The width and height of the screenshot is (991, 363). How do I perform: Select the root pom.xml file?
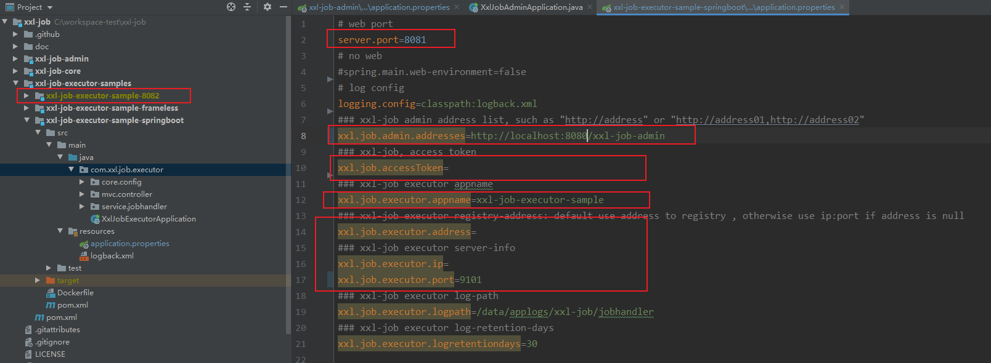[x=61, y=317]
